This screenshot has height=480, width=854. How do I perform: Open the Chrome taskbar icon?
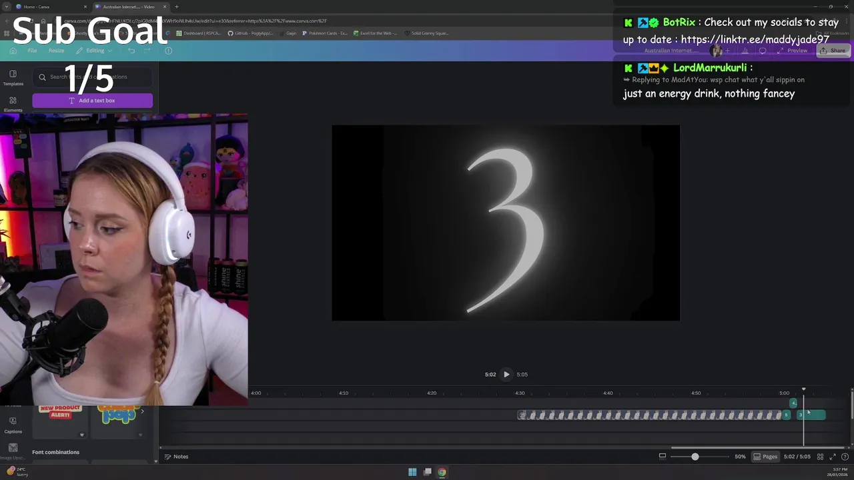[x=442, y=472]
